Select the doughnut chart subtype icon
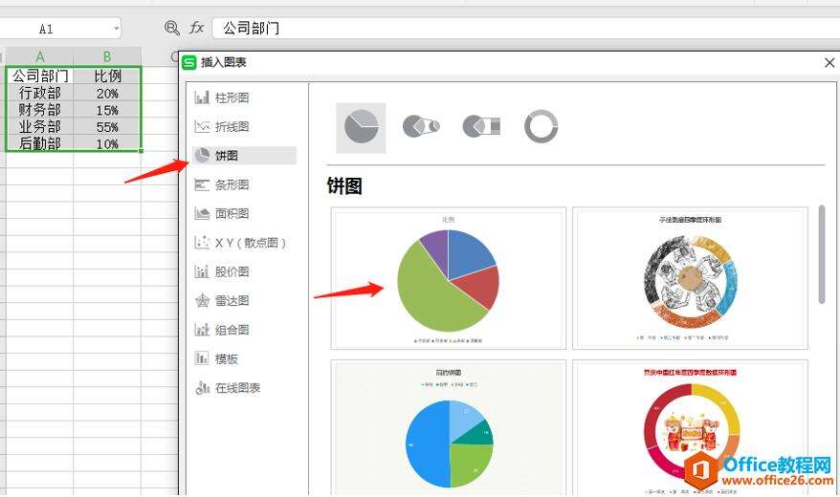The width and height of the screenshot is (840, 497). click(x=542, y=126)
